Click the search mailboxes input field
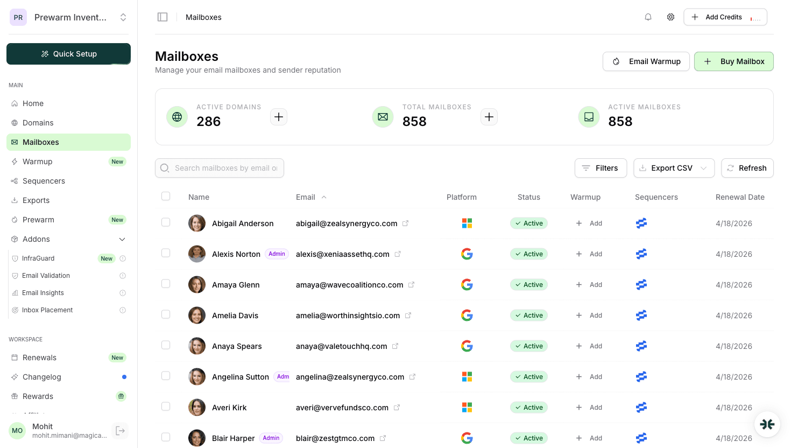The height and width of the screenshot is (448, 791). [x=220, y=168]
